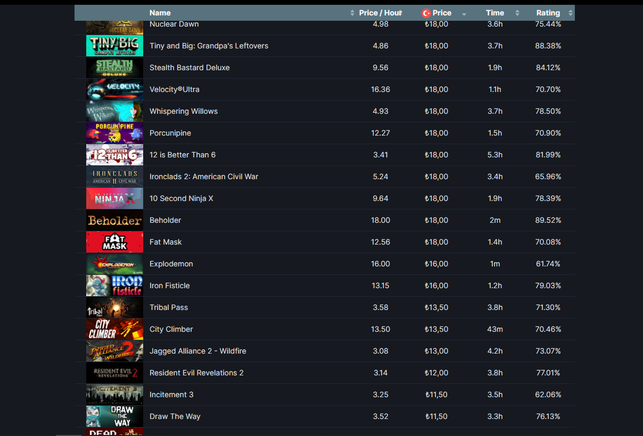Image resolution: width=643 pixels, height=436 pixels.
Task: Open Stealth Bastard Deluxe name link
Action: [x=189, y=68]
